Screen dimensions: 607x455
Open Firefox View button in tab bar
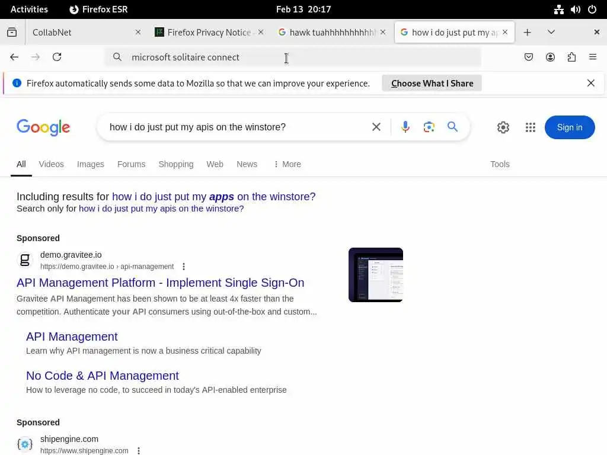click(12, 32)
